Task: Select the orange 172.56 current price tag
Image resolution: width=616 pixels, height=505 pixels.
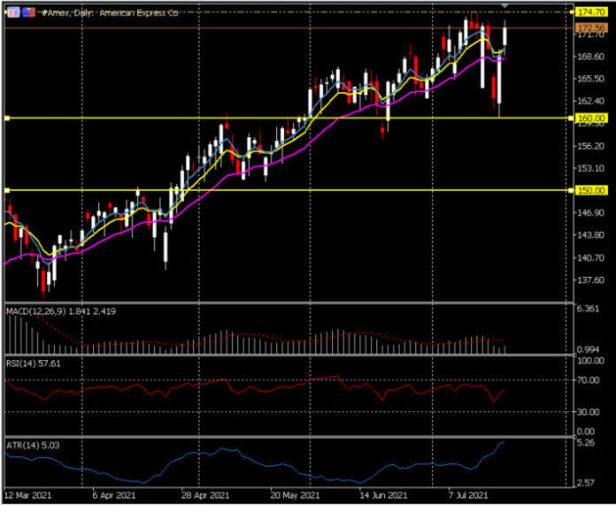Action: coord(591,28)
